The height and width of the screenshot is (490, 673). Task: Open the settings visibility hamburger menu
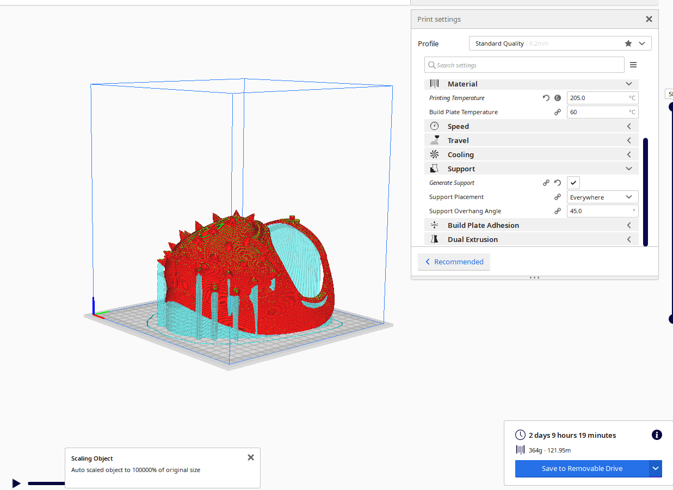633,64
